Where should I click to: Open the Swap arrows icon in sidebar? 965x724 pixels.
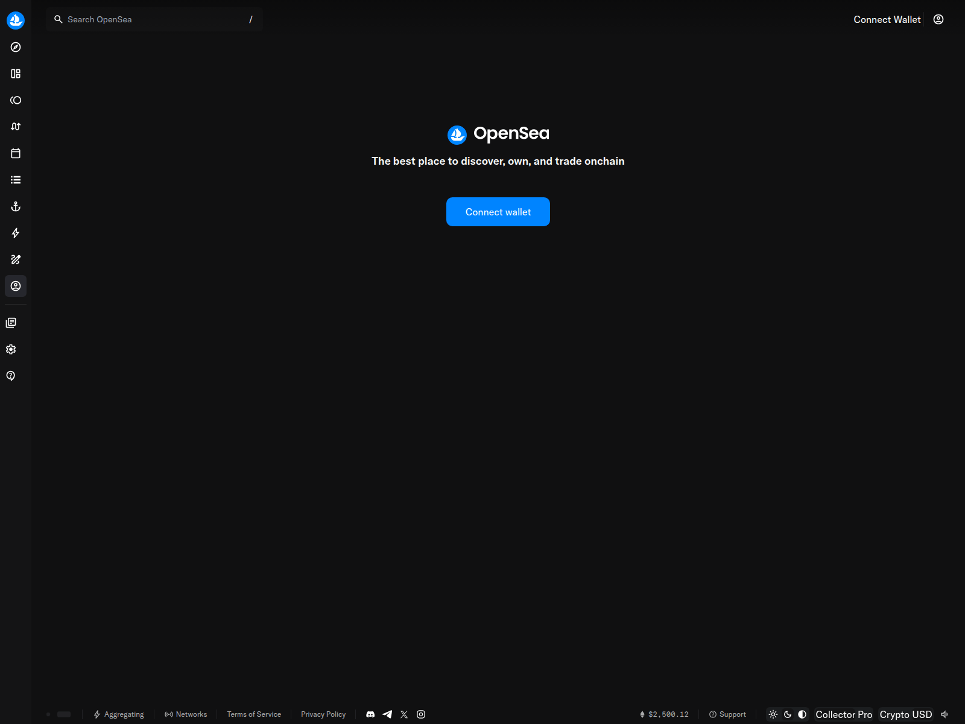(x=16, y=127)
